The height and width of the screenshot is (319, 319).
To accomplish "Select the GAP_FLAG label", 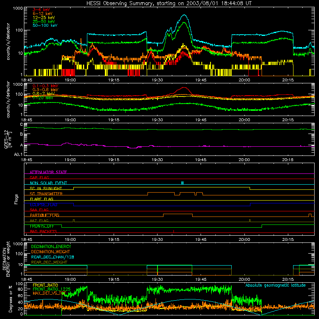I will pos(39,177).
